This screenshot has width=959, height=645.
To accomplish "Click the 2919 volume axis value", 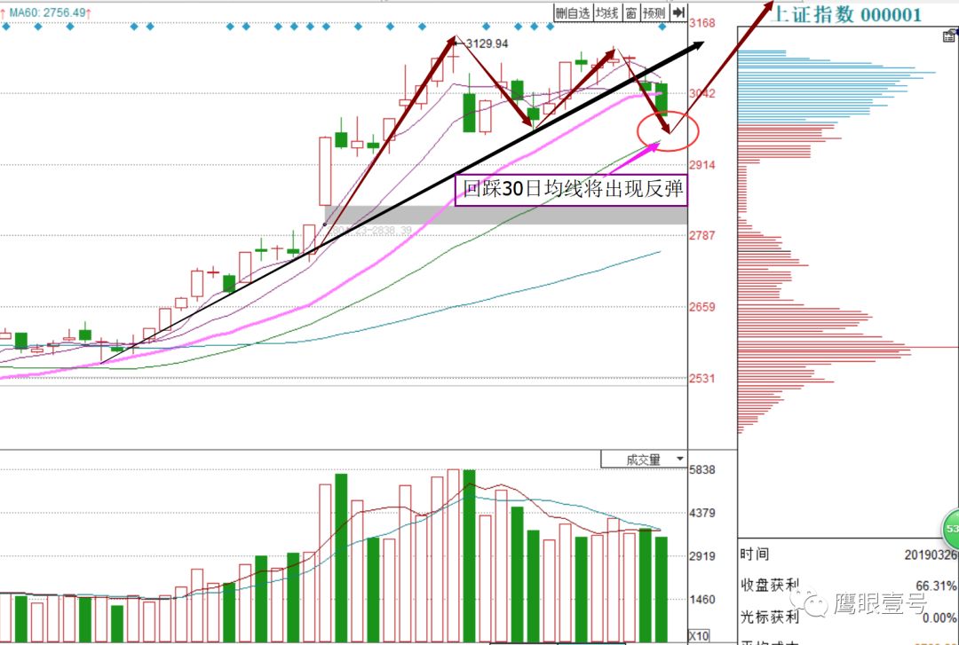I will click(x=702, y=556).
